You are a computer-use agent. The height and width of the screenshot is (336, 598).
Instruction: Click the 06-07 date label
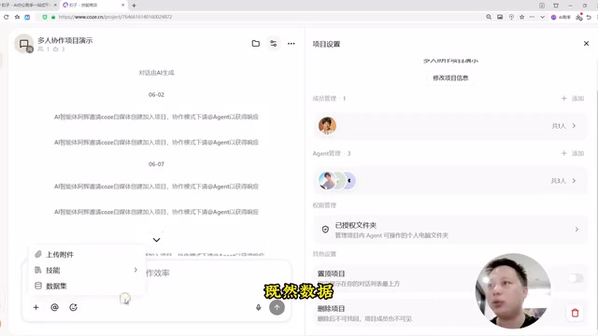tap(156, 164)
